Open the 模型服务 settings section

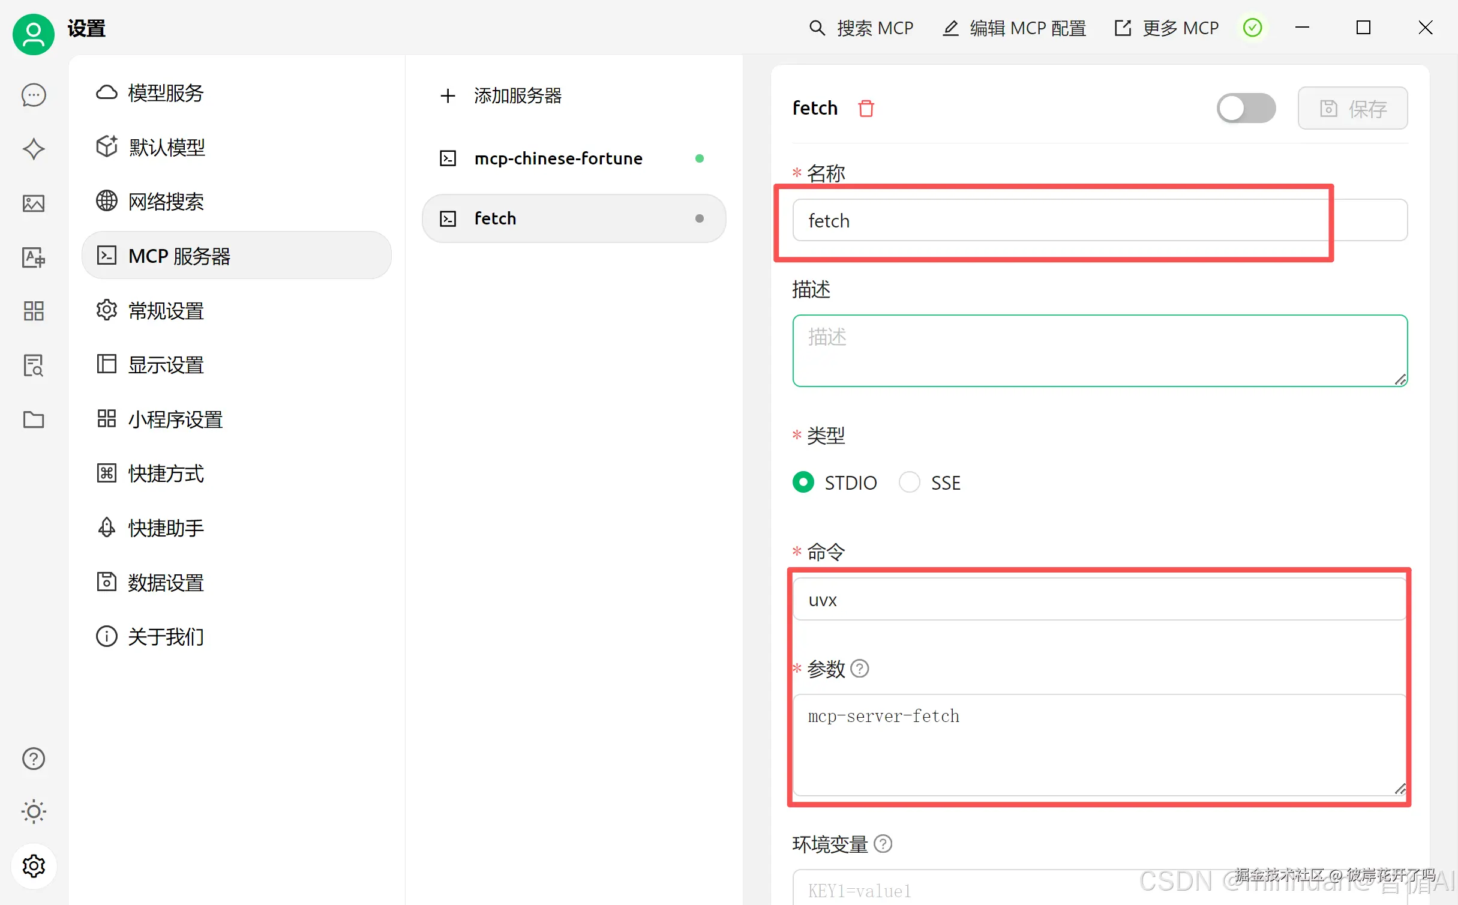point(166,93)
